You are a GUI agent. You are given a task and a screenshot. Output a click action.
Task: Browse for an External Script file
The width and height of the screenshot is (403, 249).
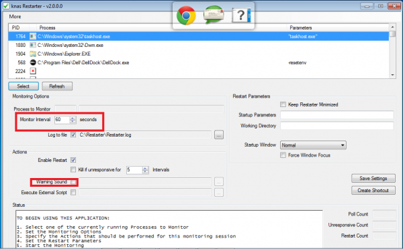(219, 192)
